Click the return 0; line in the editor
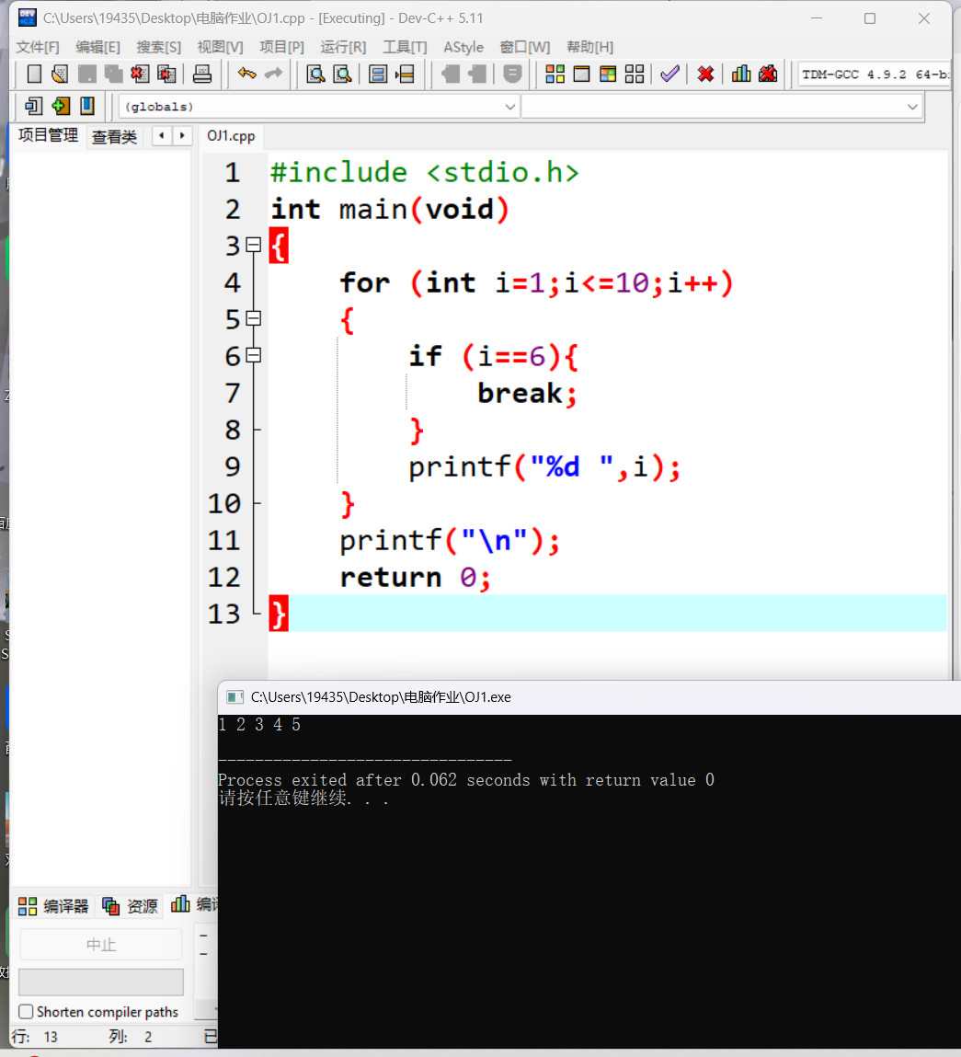This screenshot has width=961, height=1057. [415, 578]
